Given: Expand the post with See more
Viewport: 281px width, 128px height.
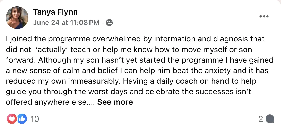Looking at the screenshot, I should 115,102.
